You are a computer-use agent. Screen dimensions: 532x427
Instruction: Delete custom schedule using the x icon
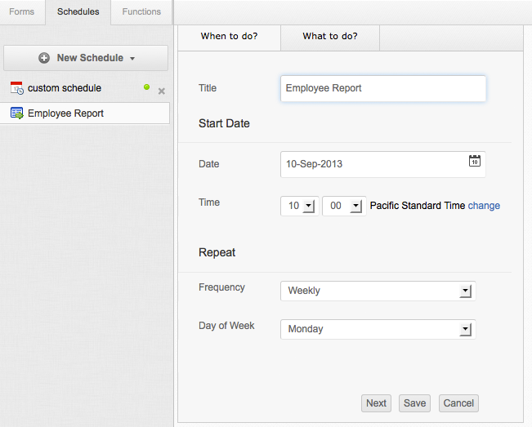pos(161,91)
